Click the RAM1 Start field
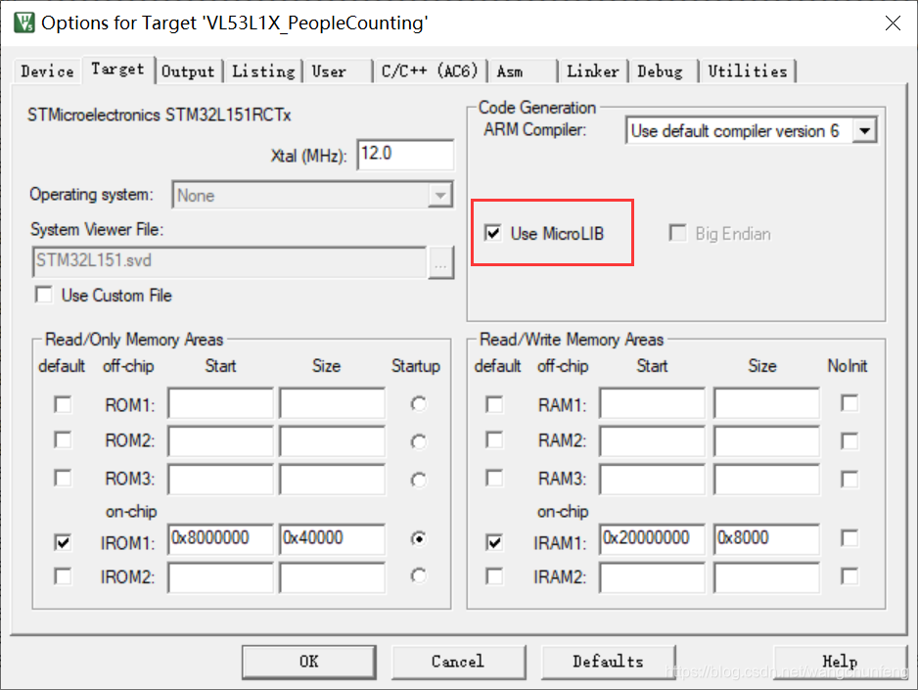 point(652,402)
